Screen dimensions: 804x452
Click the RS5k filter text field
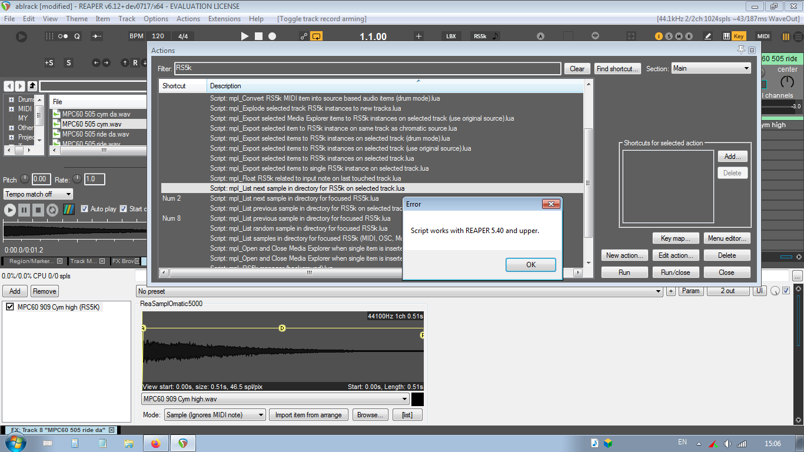[367, 68]
